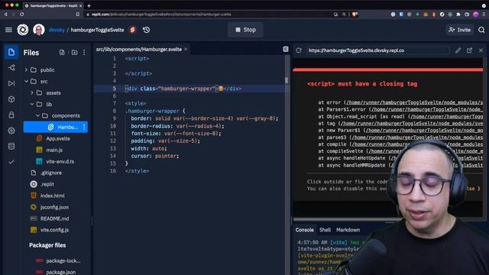Open a new browser tab
The width and height of the screenshot is (489, 275).
click(89, 5)
